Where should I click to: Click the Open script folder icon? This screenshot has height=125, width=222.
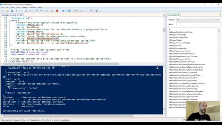(7, 11)
